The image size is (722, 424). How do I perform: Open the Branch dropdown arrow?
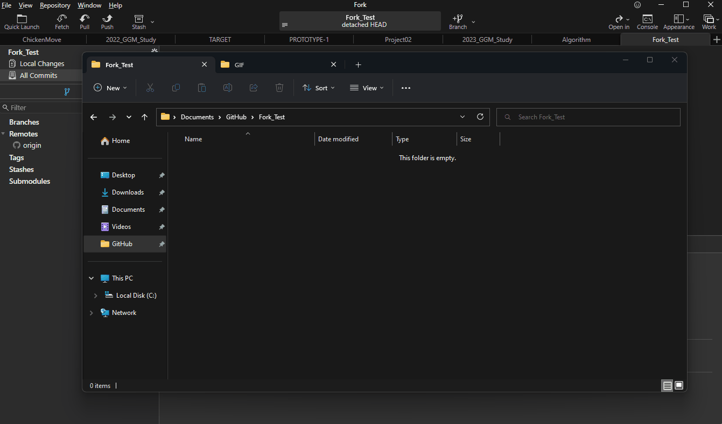pyautogui.click(x=473, y=22)
